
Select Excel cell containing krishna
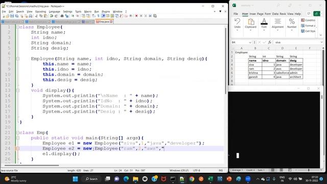point(255,73)
